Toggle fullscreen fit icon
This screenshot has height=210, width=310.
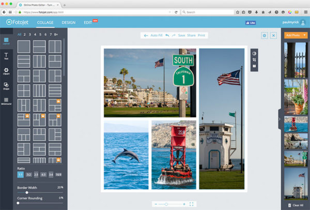pyautogui.click(x=191, y=204)
